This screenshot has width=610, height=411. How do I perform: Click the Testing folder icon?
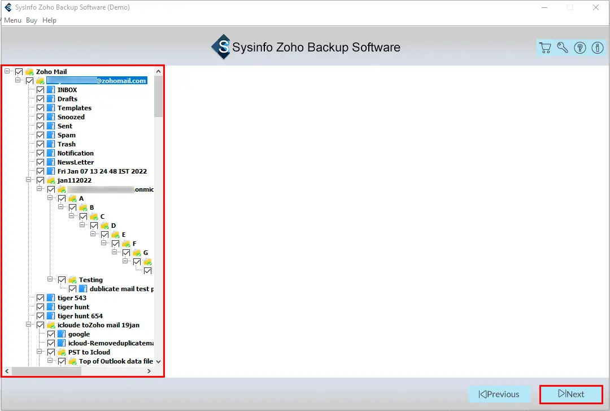pyautogui.click(x=72, y=280)
